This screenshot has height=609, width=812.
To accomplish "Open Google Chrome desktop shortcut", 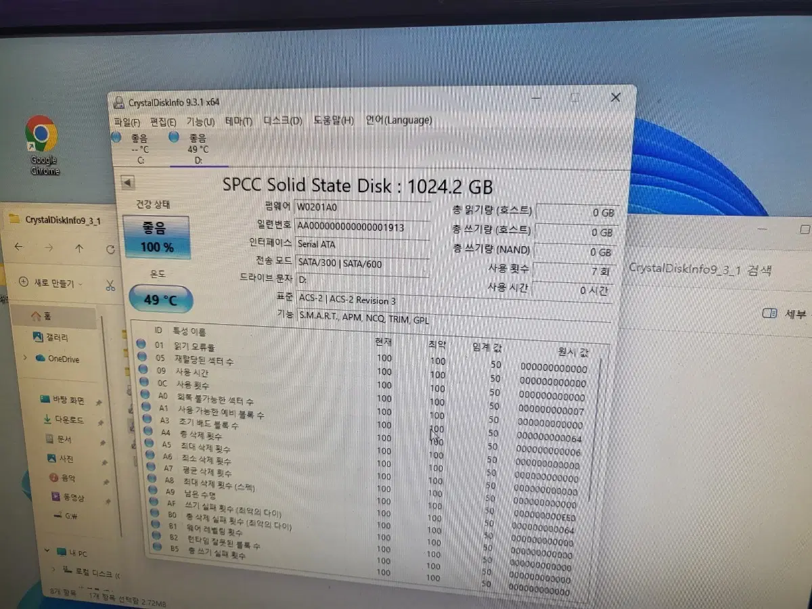I will pyautogui.click(x=43, y=145).
